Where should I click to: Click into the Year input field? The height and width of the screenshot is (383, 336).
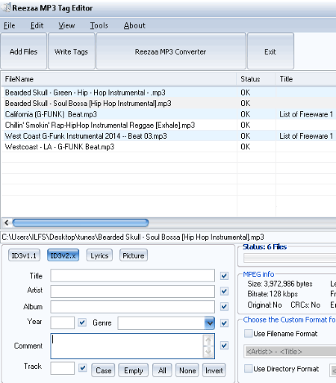tap(62, 323)
